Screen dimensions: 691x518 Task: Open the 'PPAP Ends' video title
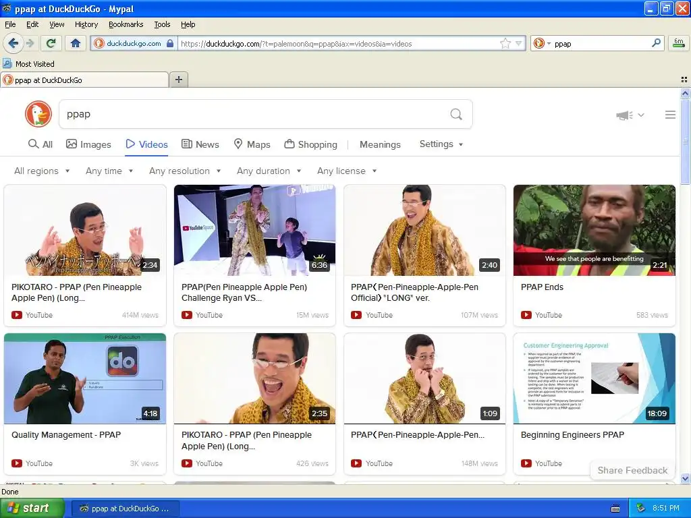pos(542,287)
